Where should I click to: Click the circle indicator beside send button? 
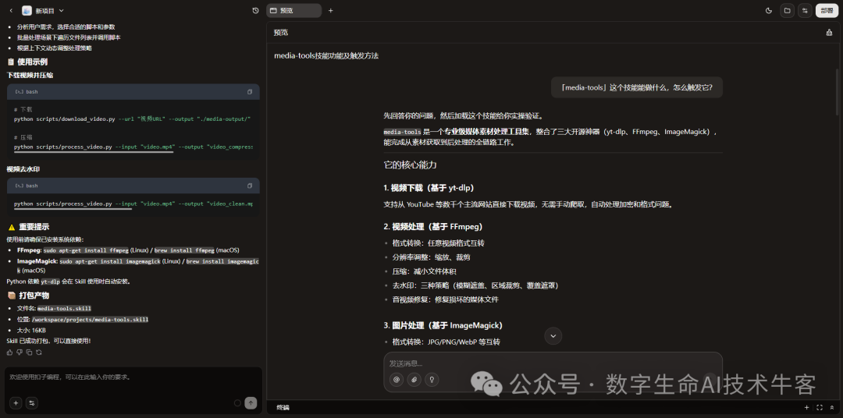coord(237,403)
